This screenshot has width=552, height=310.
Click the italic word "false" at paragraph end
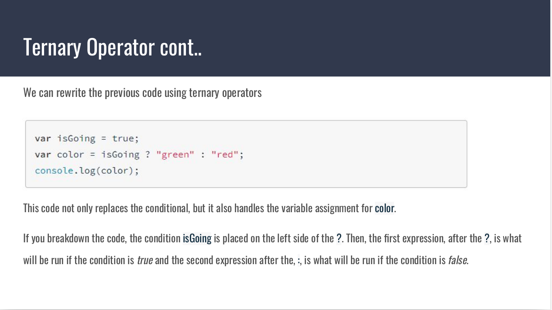[x=458, y=260]
